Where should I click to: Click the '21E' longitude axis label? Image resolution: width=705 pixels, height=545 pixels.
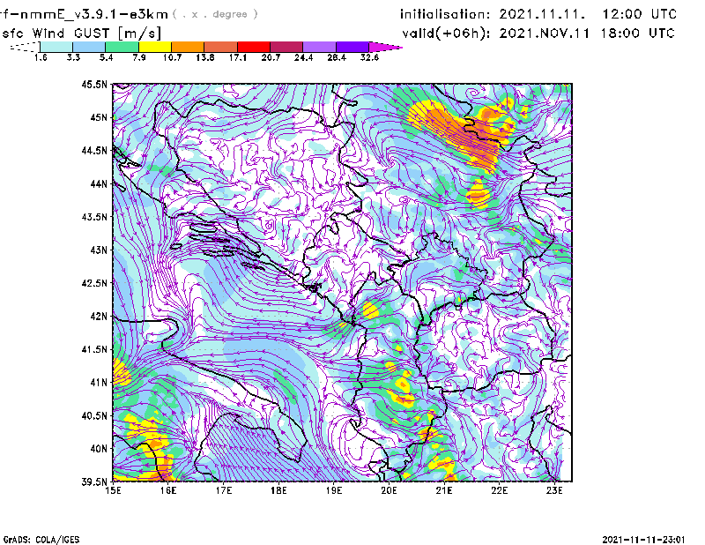pyautogui.click(x=444, y=490)
